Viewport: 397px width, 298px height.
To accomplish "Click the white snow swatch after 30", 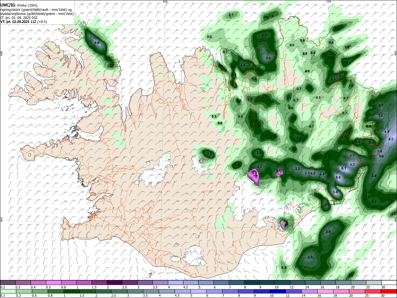I will 389,283.
